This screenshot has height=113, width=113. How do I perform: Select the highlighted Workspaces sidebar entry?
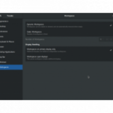click(x=11, y=67)
